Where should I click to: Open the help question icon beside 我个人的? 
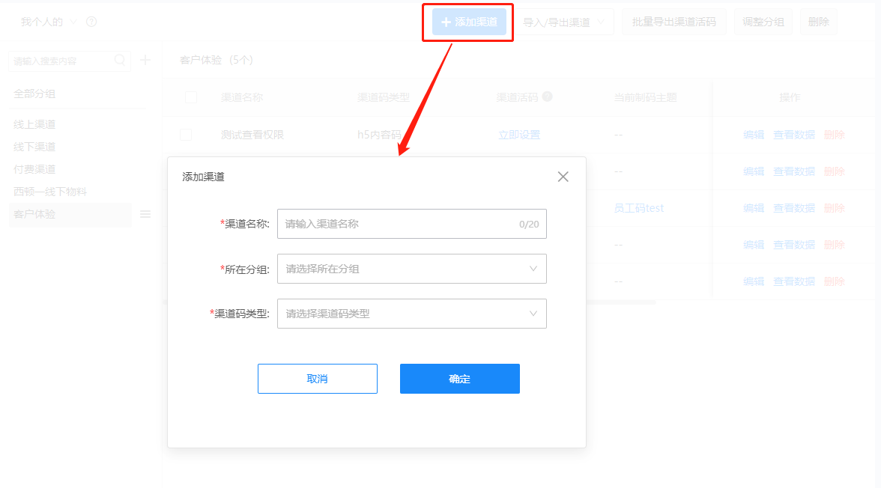pos(91,22)
